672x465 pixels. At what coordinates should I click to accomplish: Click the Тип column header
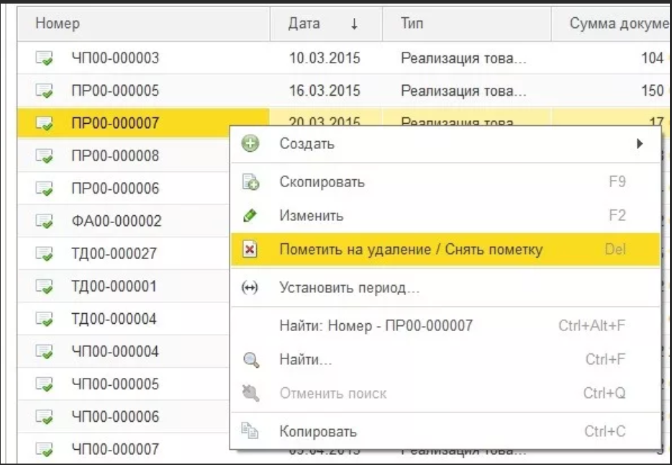[x=466, y=23]
